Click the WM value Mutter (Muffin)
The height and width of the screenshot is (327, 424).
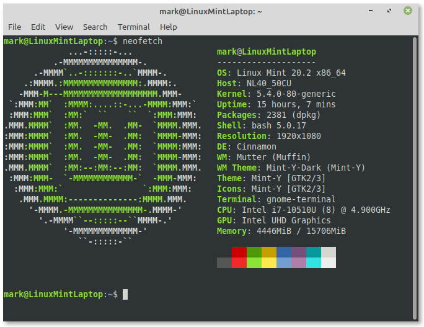(273, 157)
